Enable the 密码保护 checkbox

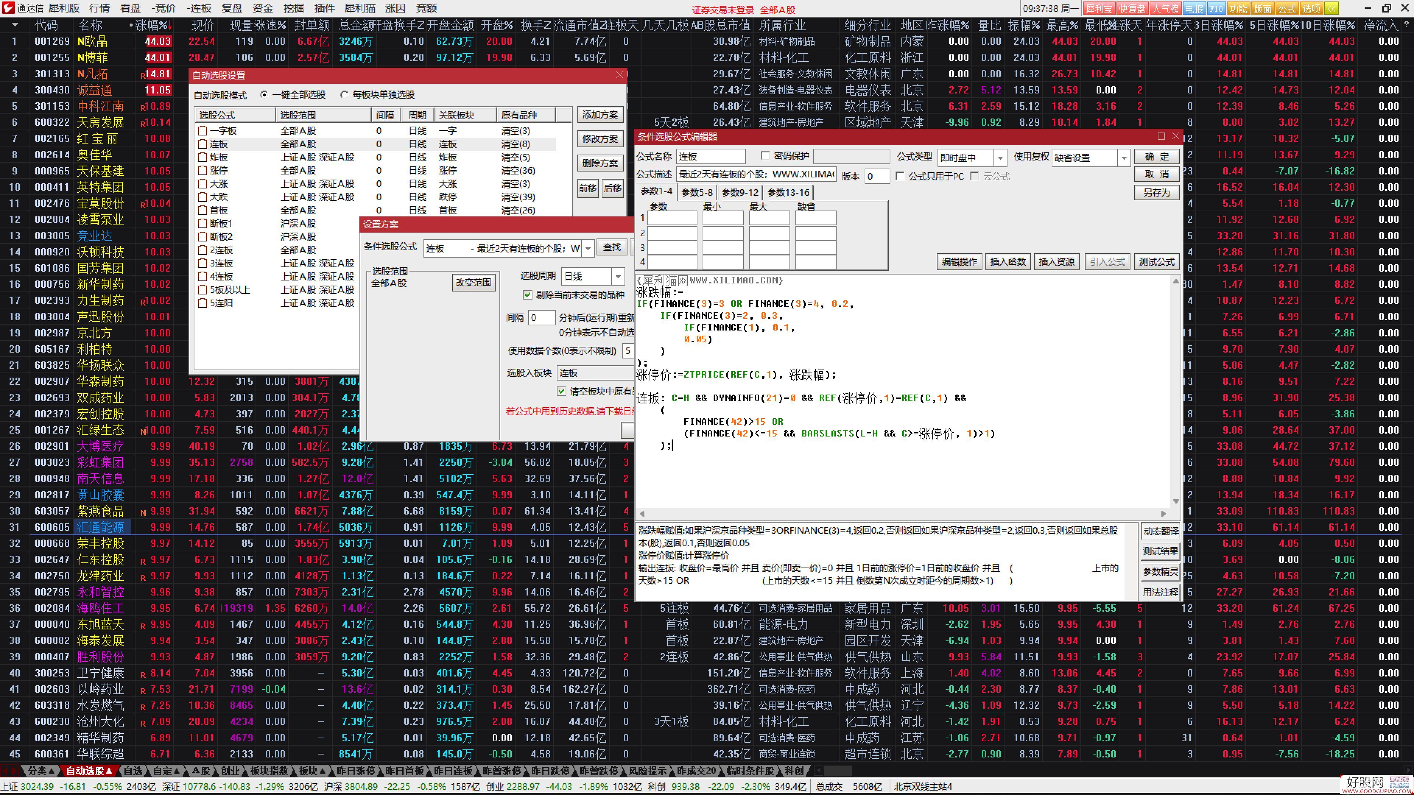click(765, 156)
